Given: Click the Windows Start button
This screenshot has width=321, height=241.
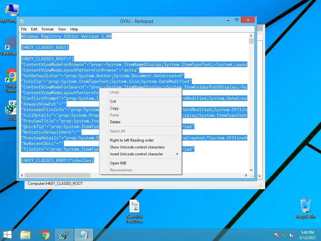Looking at the screenshot, I should click(x=8, y=235).
